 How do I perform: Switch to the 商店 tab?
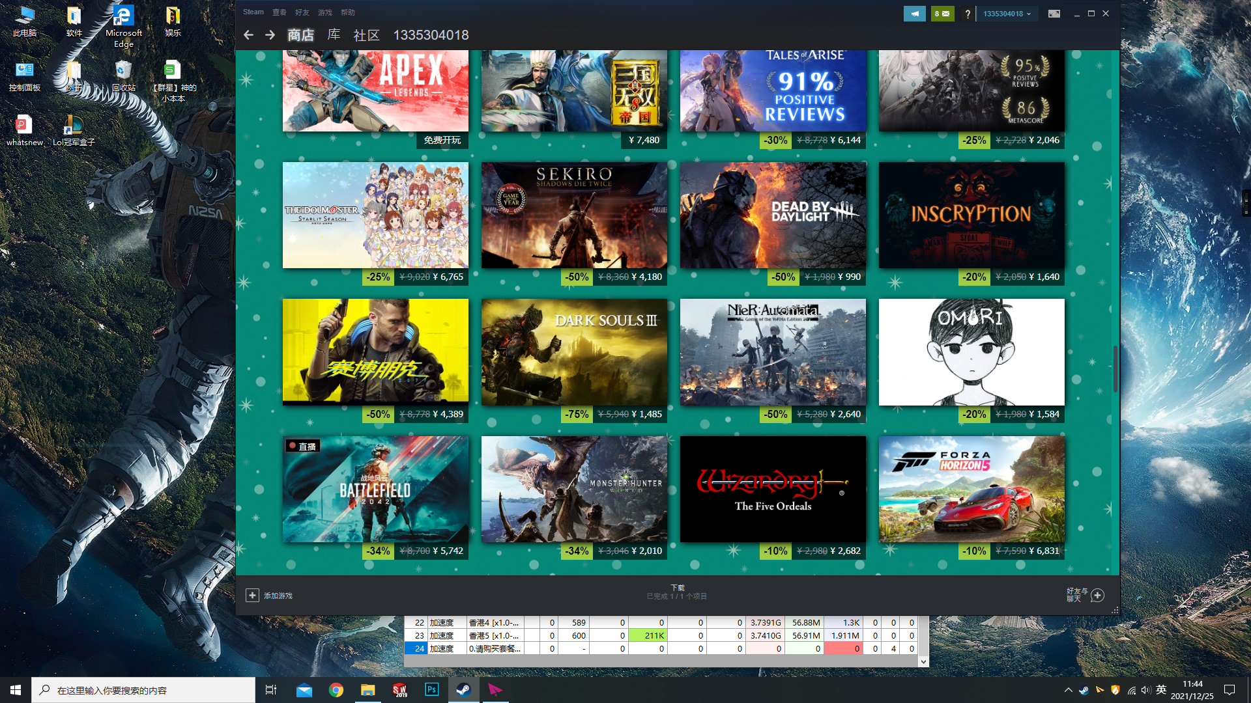(x=301, y=35)
